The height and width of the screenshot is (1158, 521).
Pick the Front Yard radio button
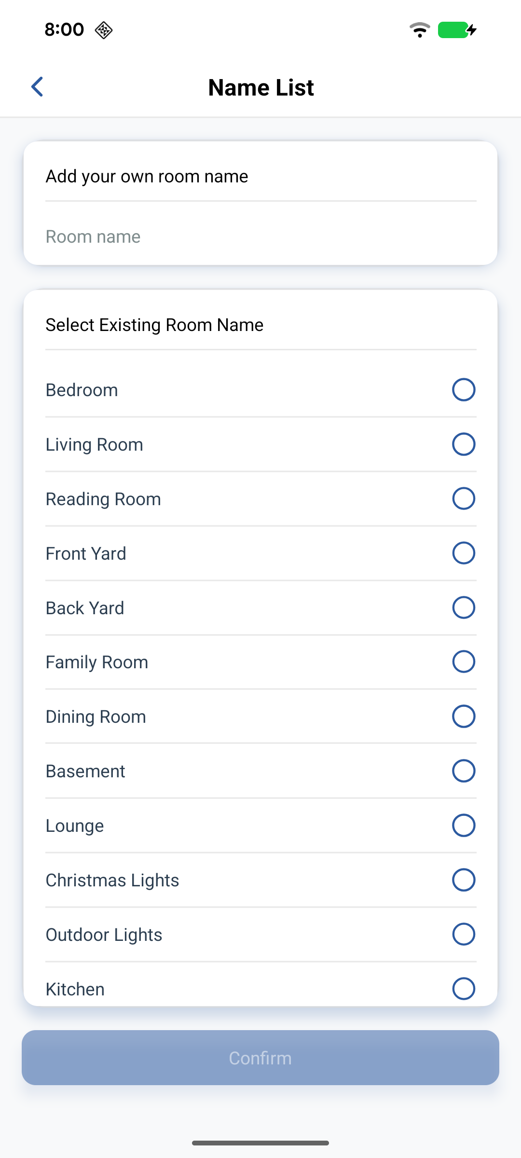click(x=464, y=553)
